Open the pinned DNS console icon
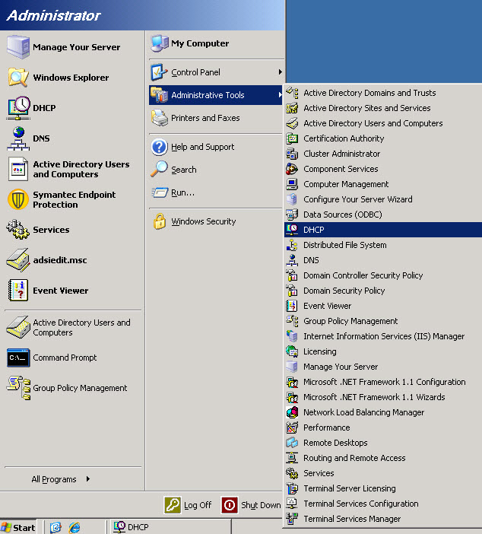Screen dimensions: 482x534 (x=18, y=138)
